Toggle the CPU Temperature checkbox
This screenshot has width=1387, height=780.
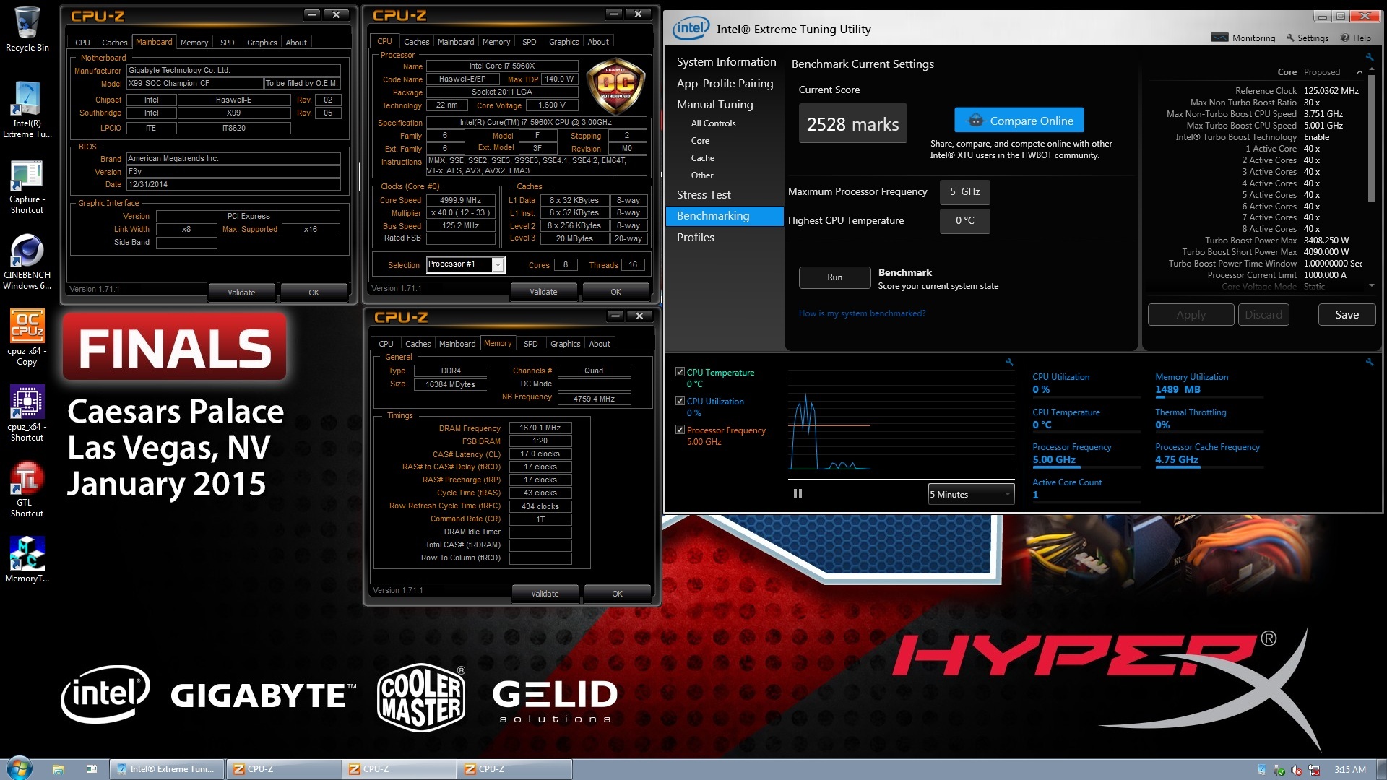coord(680,372)
